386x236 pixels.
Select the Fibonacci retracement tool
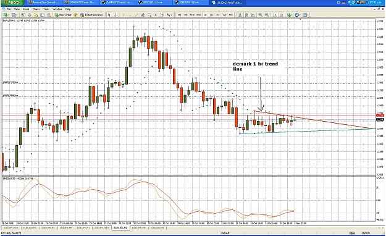[149, 15]
